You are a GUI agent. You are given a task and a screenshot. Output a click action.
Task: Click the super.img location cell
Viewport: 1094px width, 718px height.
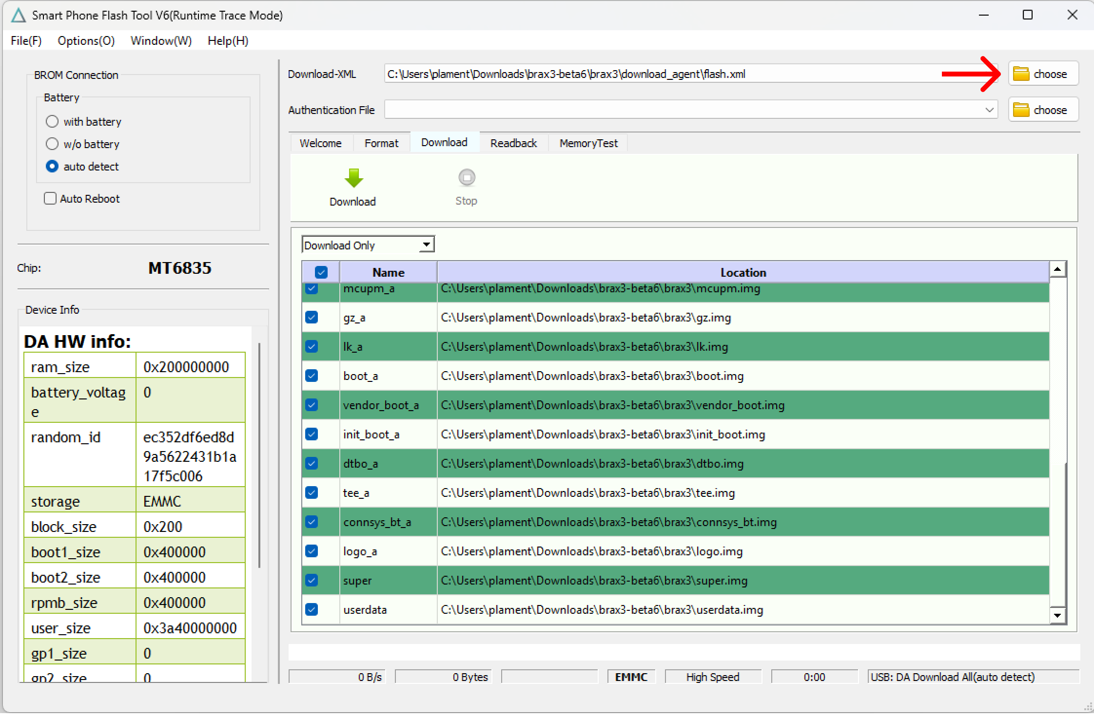pos(743,581)
